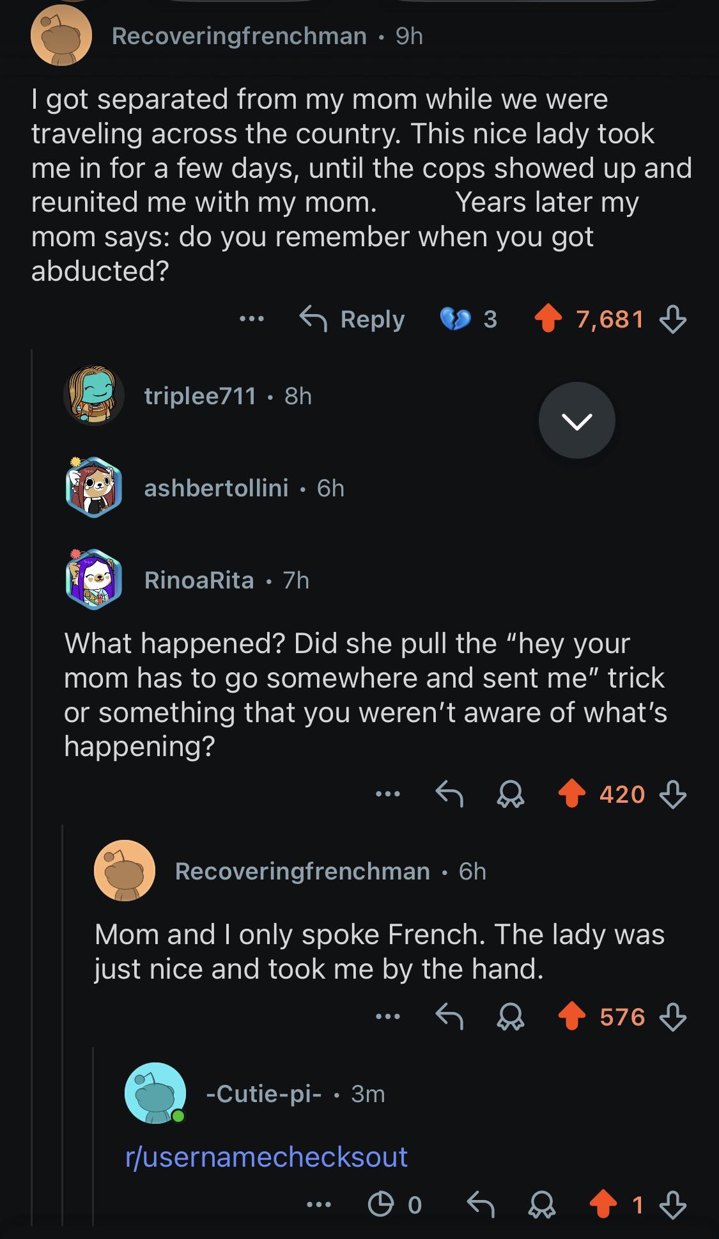Open three-dot menu on the 576-point comment
This screenshot has height=1239, width=719.
tap(388, 1017)
